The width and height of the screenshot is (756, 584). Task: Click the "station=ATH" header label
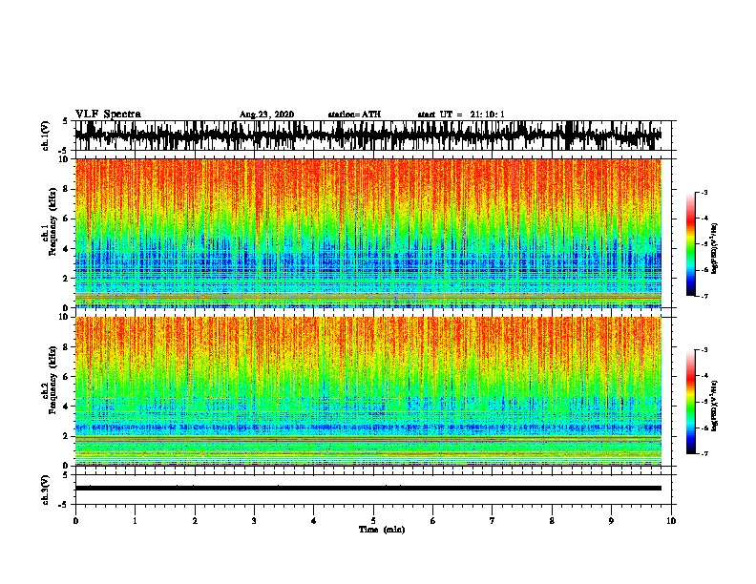click(354, 115)
